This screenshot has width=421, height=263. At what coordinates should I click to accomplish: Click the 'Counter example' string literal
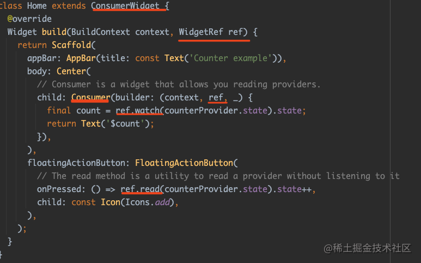click(230, 58)
